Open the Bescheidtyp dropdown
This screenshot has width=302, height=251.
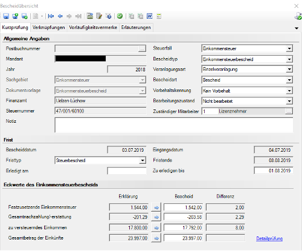pos(289,59)
